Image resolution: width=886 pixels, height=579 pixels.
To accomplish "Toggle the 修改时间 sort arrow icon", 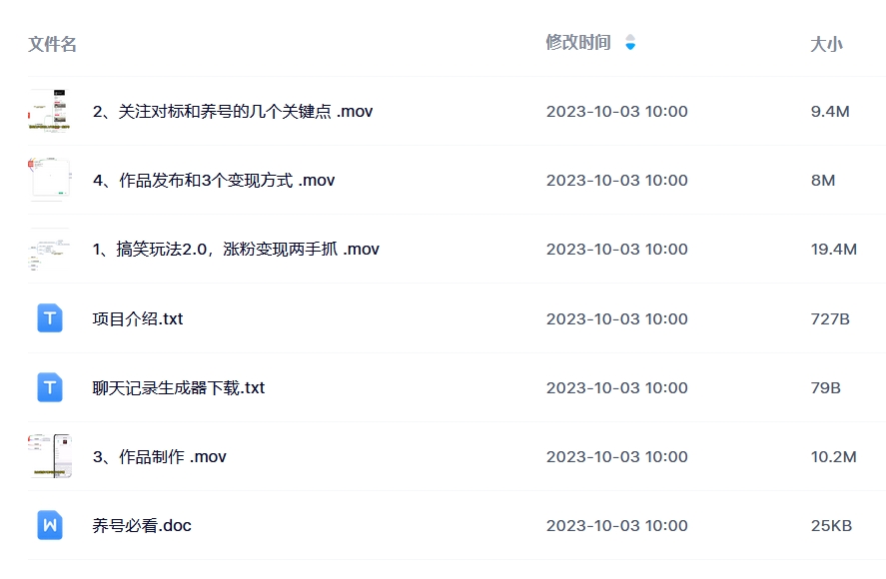I will click(x=630, y=42).
